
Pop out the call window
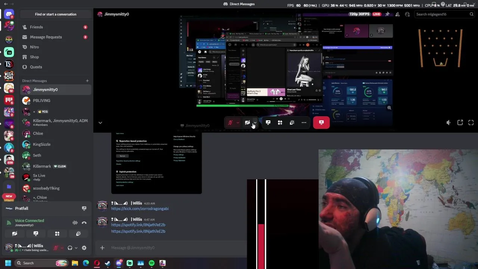tap(460, 123)
